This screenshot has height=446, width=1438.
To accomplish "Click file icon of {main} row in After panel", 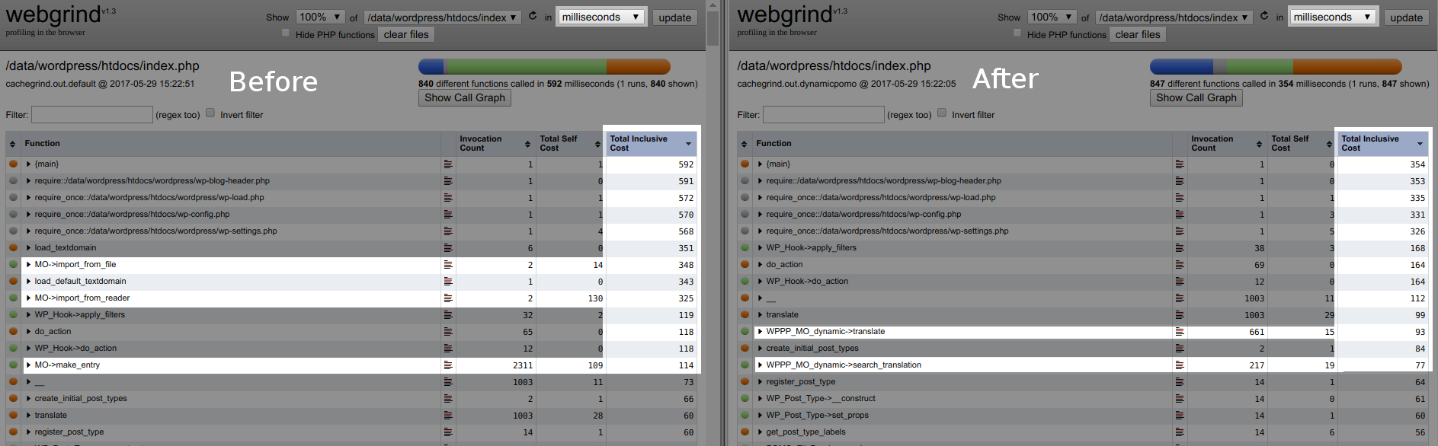I will tap(1180, 164).
